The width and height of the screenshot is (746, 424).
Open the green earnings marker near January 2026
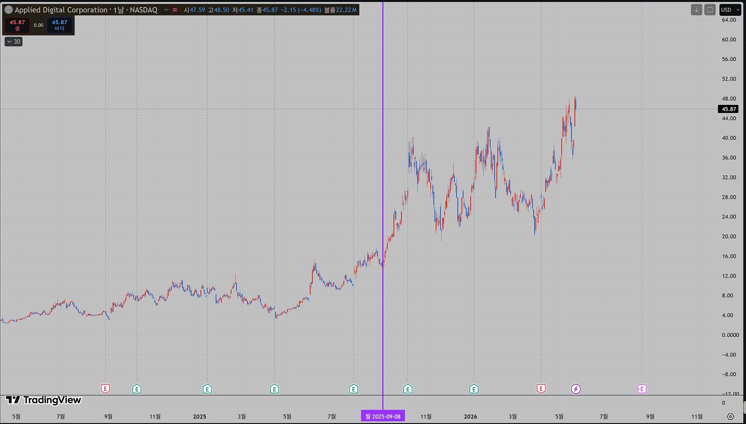(474, 389)
